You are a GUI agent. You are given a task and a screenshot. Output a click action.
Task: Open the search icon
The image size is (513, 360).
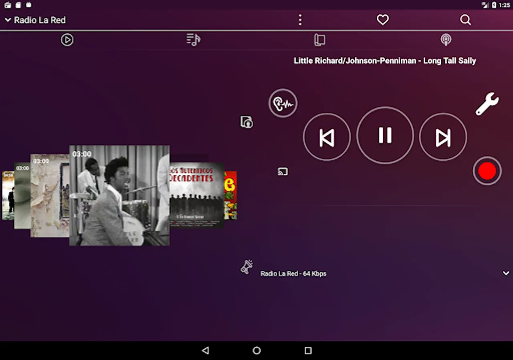click(465, 20)
